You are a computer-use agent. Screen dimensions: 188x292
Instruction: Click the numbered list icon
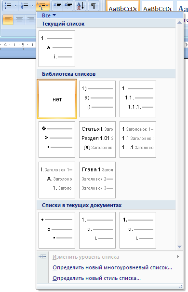click(25, 6)
